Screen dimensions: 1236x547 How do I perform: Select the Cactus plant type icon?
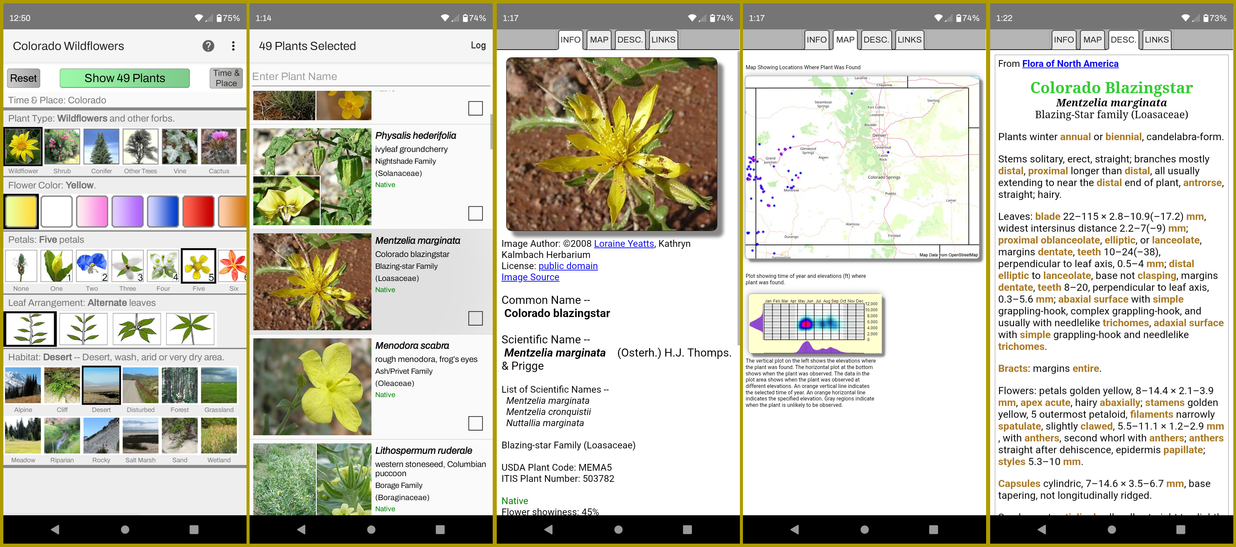(x=219, y=147)
